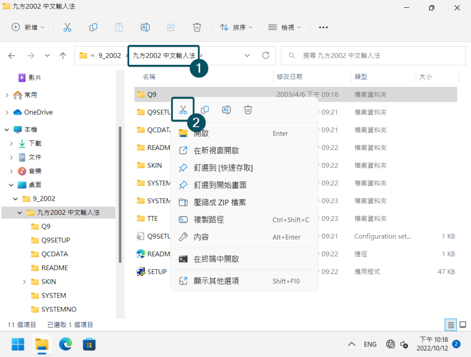Click the toolbar Delete trash icon
The width and height of the screenshot is (471, 357).
click(197, 27)
